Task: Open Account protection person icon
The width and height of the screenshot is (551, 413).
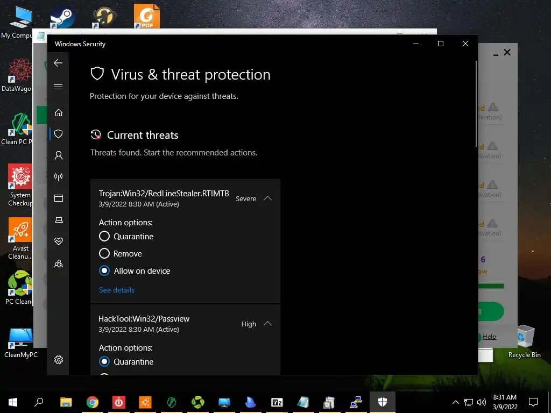Action: coord(59,155)
